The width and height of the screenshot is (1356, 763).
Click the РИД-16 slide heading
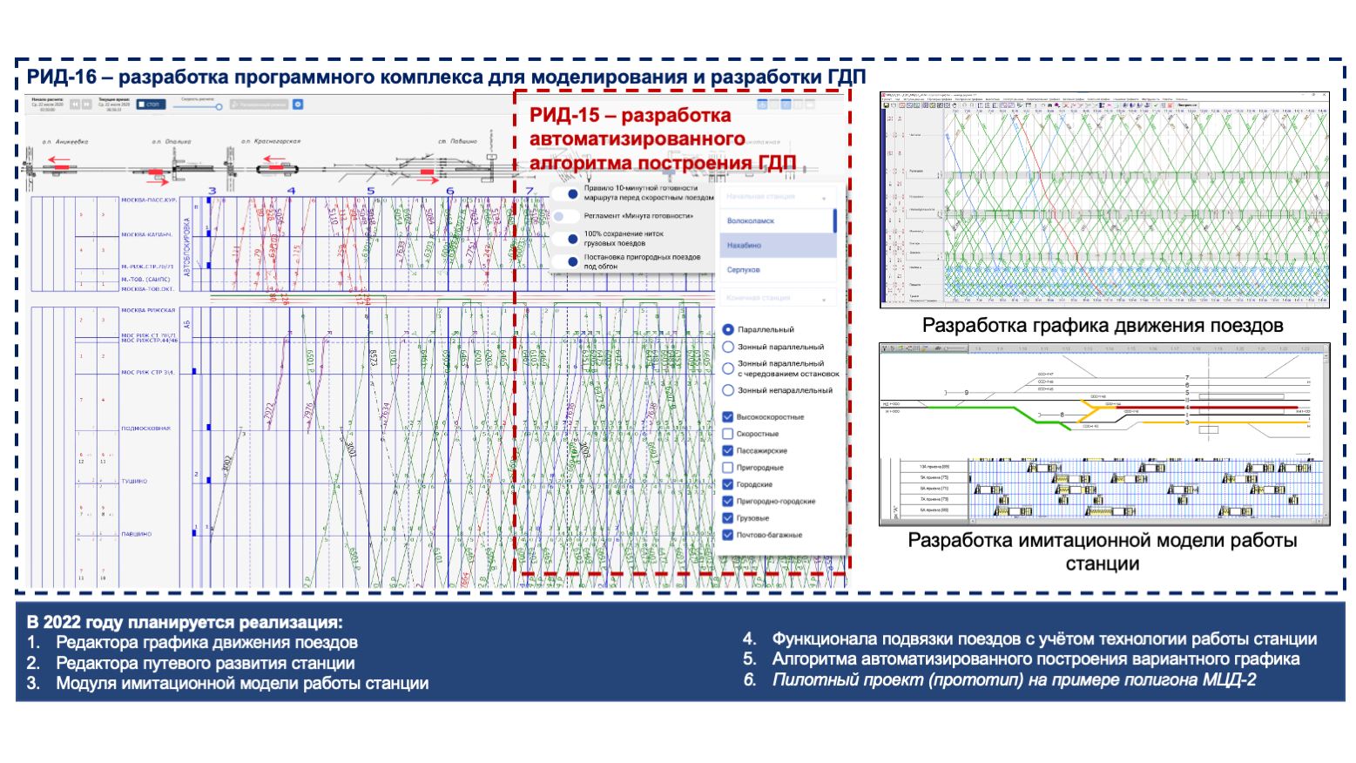coord(446,77)
